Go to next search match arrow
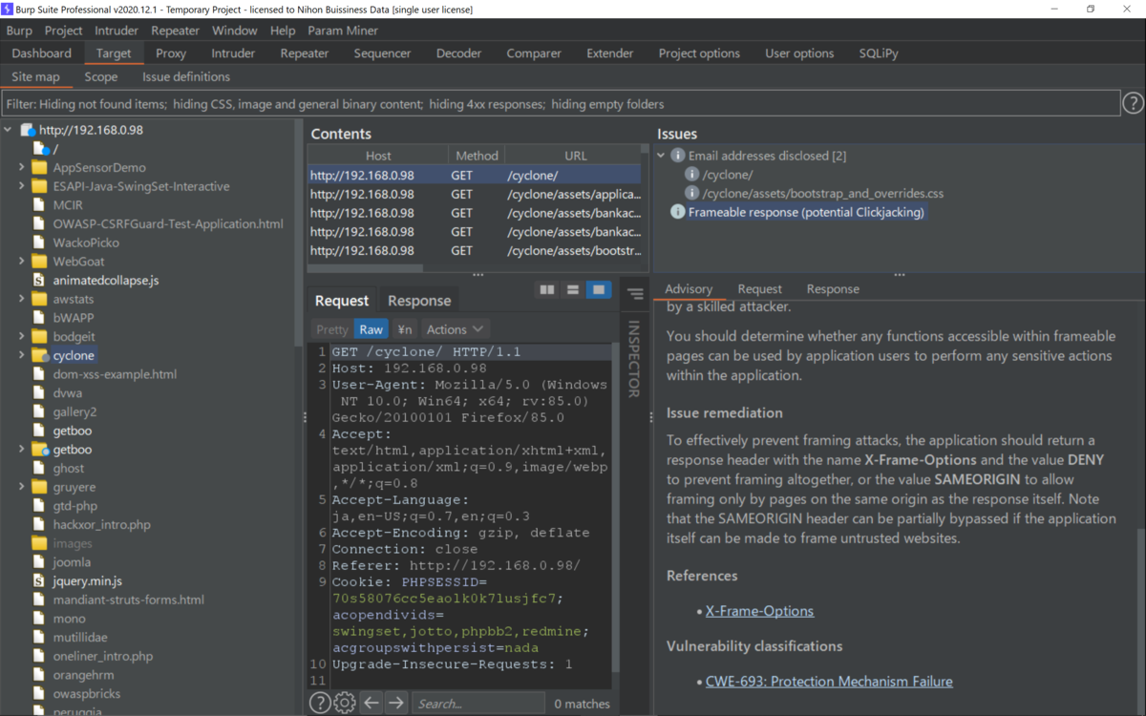Screen dimensions: 1146x716 pos(396,704)
